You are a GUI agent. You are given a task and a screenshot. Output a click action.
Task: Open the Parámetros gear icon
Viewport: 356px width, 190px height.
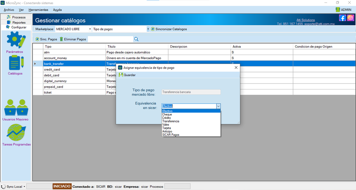[x=16, y=40]
